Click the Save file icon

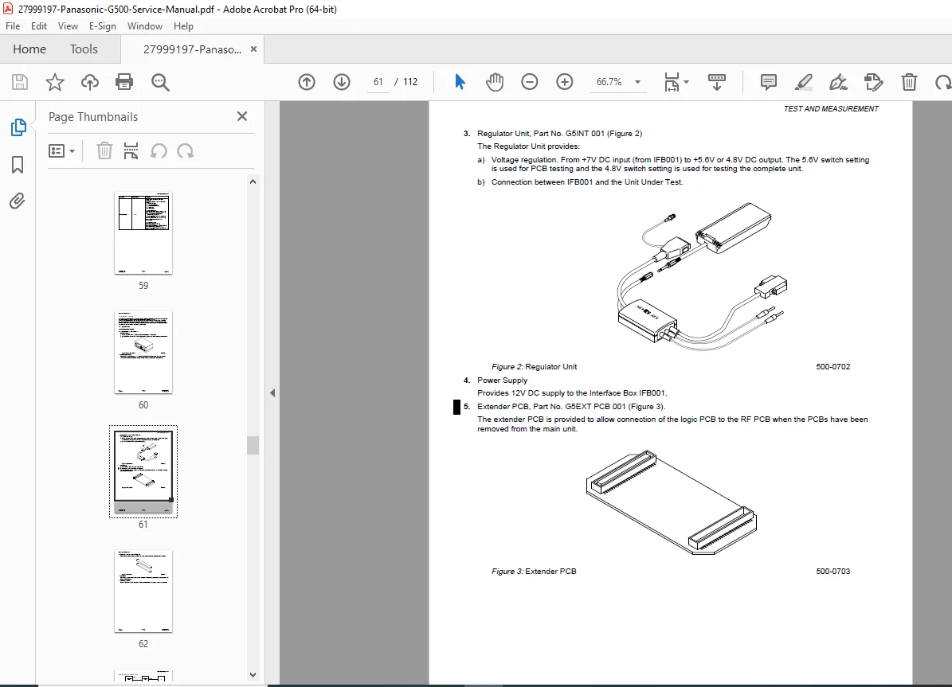click(20, 82)
